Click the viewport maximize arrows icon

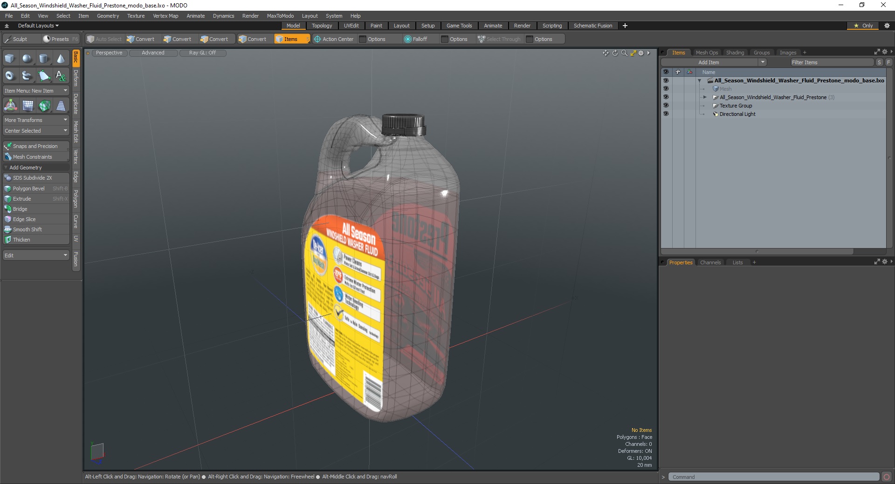point(633,53)
